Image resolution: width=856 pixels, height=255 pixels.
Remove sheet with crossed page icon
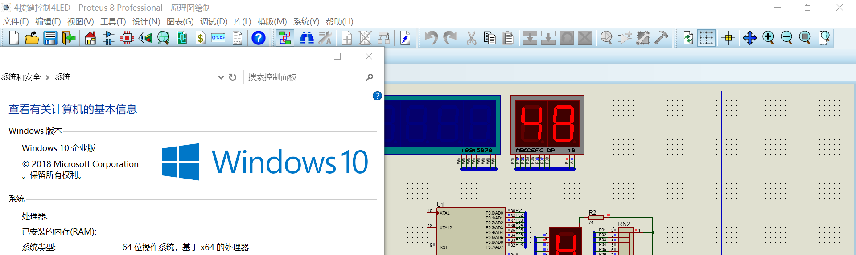coord(365,38)
